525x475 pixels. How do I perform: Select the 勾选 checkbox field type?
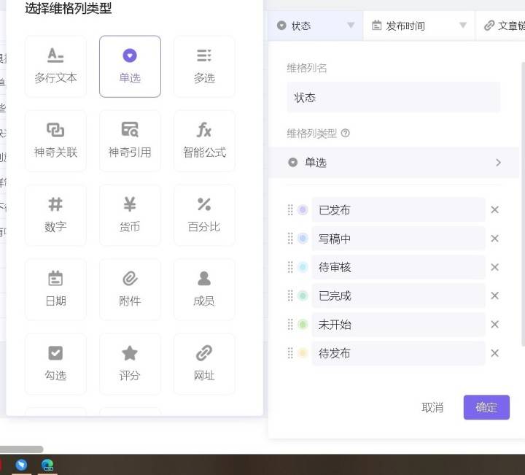click(55, 364)
